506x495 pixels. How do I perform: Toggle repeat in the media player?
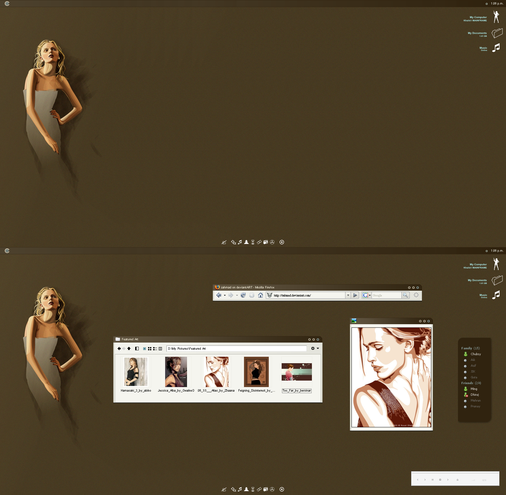484,480
